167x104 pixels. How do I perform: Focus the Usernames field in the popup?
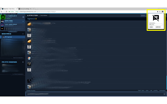click(156, 25)
